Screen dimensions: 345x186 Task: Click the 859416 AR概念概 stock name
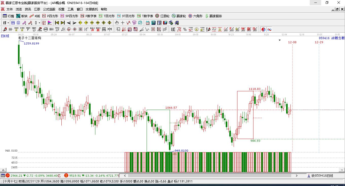[x=332, y=38]
